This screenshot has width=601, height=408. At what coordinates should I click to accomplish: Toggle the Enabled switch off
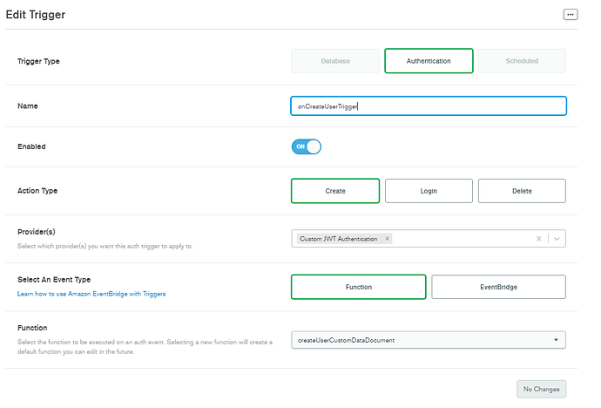point(307,146)
